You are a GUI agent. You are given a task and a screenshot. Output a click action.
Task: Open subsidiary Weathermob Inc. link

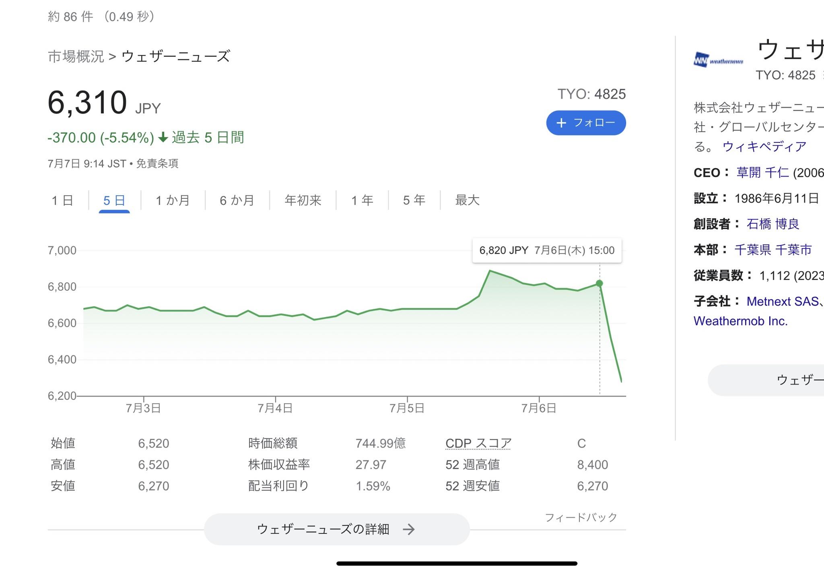click(x=740, y=321)
